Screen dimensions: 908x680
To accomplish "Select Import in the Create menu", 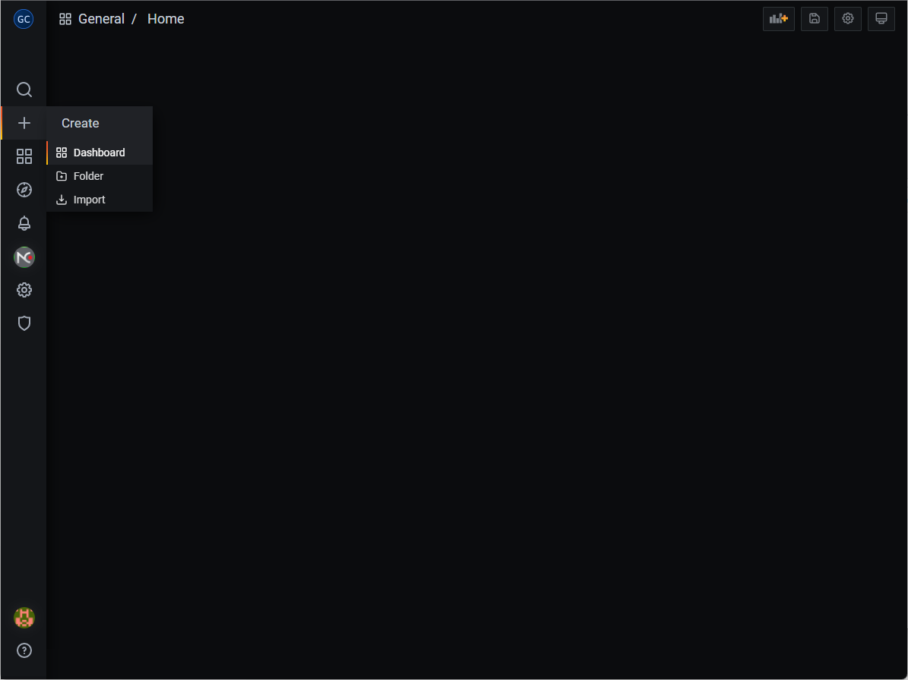I will coord(100,200).
